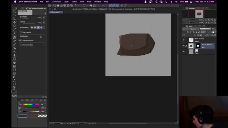
Task: Select the Zoom magnifier tool
Action: pyautogui.click(x=14, y=12)
